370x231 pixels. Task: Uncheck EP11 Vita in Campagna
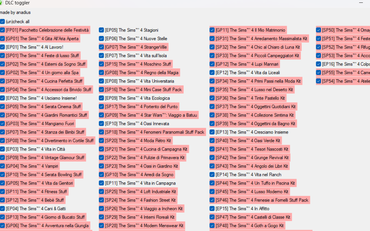102,183
